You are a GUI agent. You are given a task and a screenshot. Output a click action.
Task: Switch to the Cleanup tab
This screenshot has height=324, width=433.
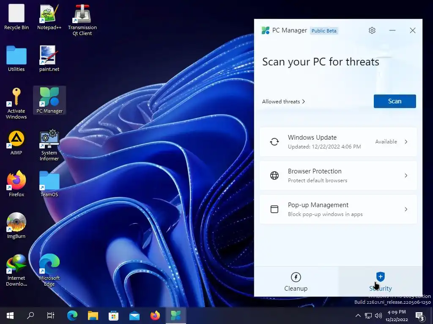coord(296,281)
